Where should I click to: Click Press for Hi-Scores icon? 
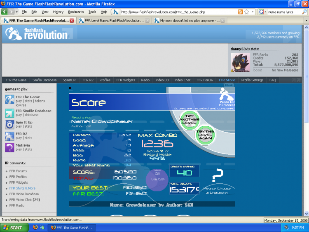click(227, 97)
